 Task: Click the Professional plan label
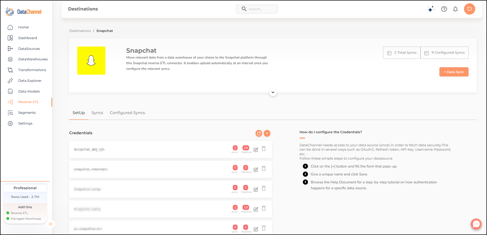pos(25,188)
